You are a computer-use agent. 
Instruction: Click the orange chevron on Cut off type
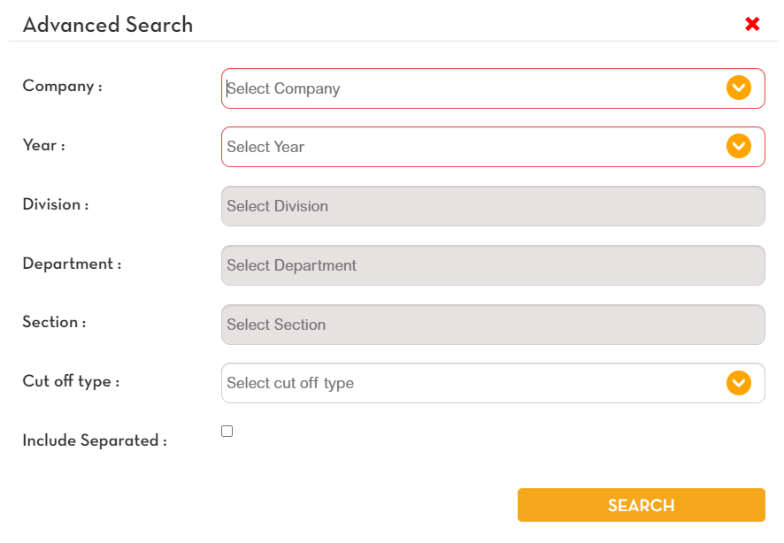tap(739, 383)
